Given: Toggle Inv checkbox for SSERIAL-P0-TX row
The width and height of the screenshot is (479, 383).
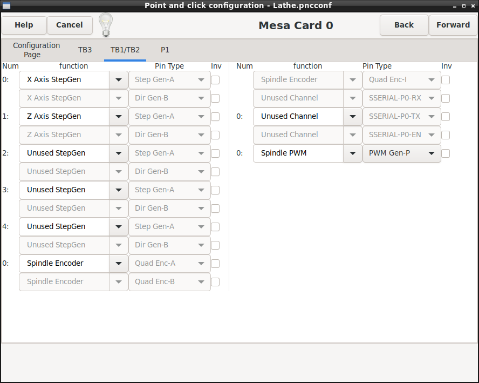Looking at the screenshot, I should pyautogui.click(x=446, y=117).
